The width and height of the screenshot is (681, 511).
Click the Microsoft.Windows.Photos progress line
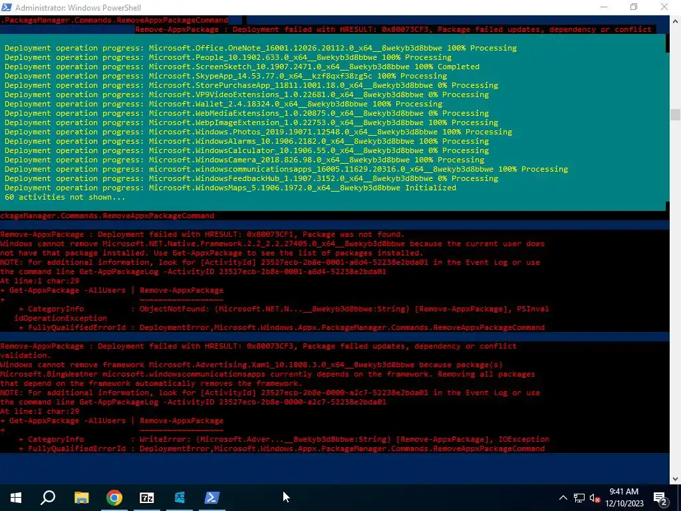coord(259,132)
